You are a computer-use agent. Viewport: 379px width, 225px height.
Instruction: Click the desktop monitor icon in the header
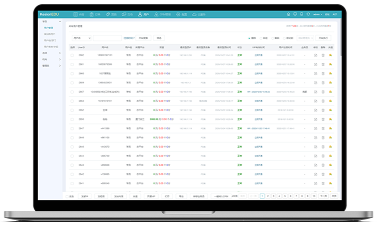(295, 14)
